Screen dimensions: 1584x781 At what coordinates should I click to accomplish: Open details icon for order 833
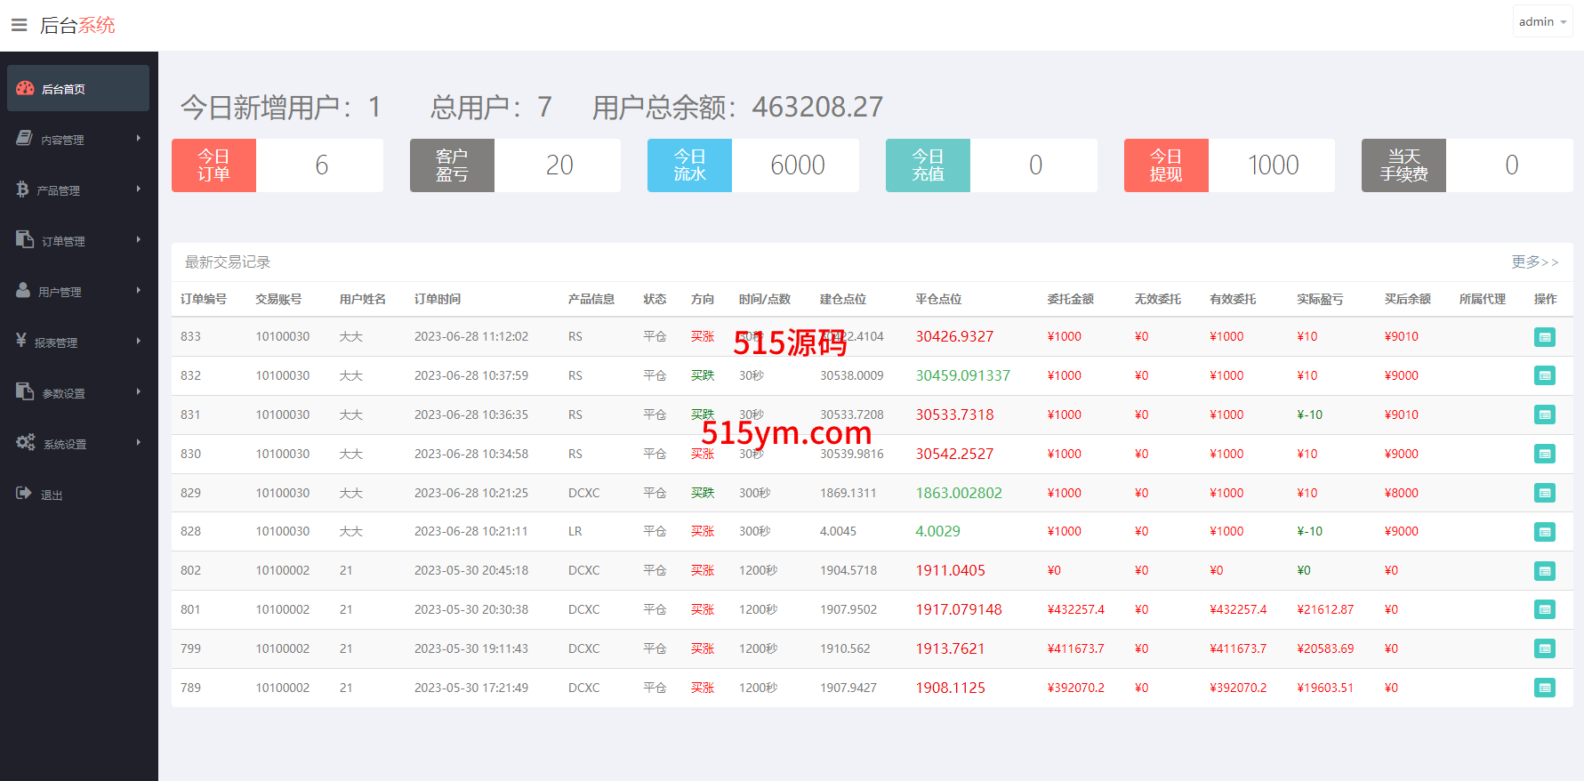(1544, 337)
